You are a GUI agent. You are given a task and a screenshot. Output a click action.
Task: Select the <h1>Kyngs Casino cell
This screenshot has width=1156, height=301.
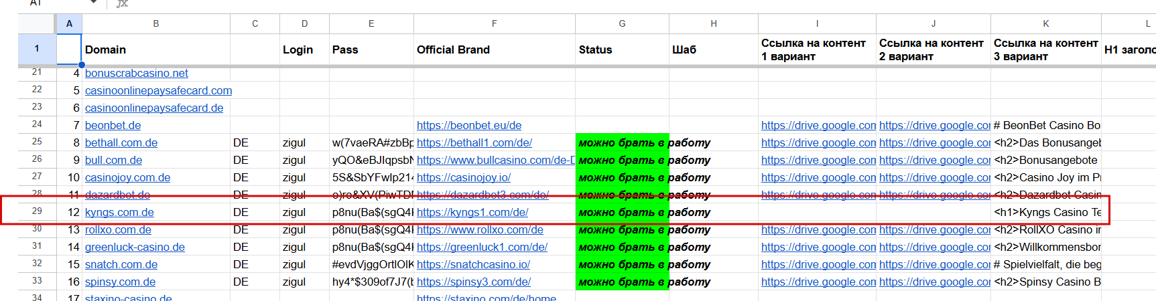1046,212
